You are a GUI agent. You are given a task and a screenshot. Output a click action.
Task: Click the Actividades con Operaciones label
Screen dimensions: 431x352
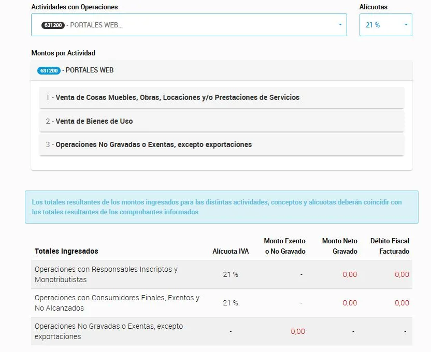(x=75, y=7)
